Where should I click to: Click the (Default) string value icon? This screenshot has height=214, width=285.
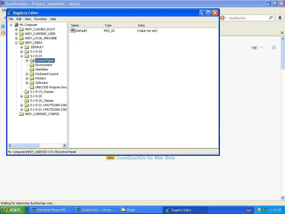point(72,31)
